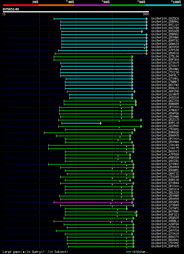Pick the UniRef100_B9GN51 label
Image resolution: width=184 pixels, height=254 pixels.
165,171
